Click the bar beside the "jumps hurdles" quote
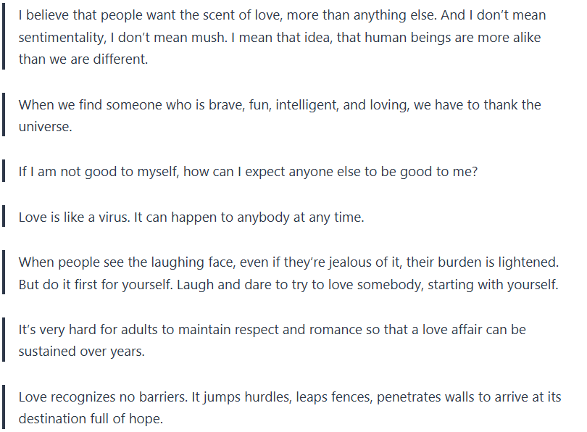The image size is (587, 432). (4, 408)
